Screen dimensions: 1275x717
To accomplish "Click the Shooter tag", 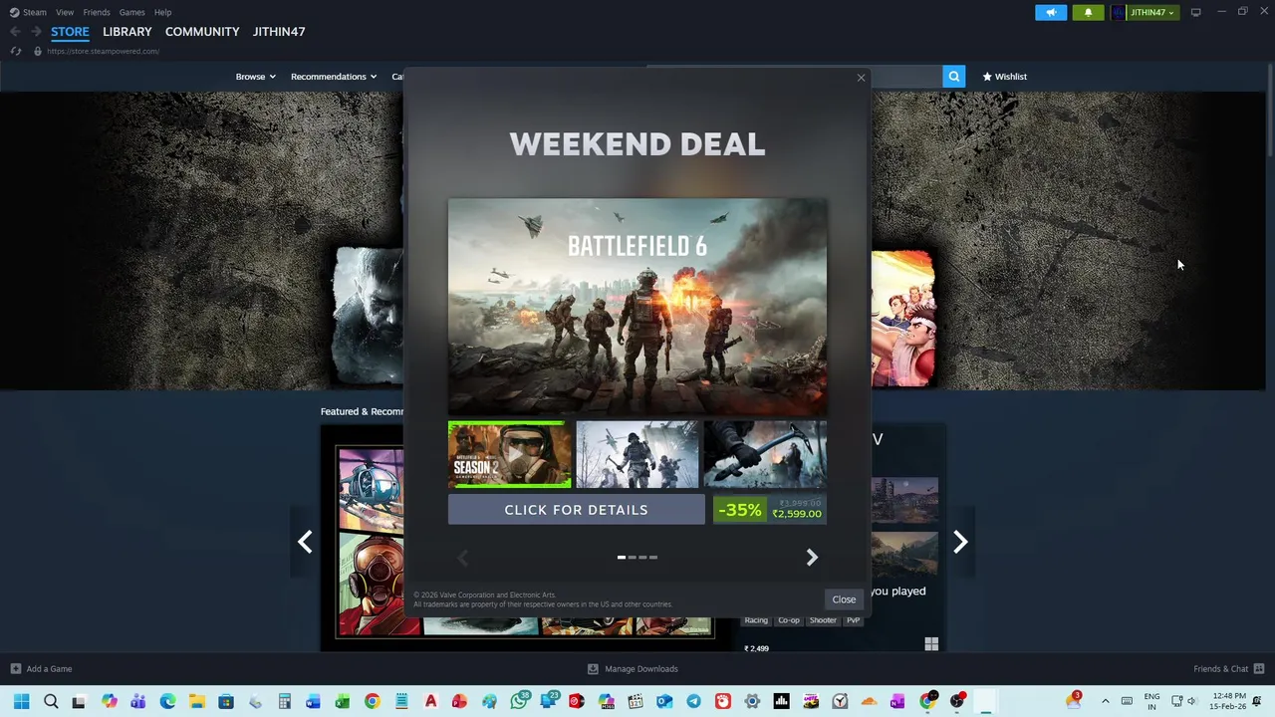I will [823, 620].
